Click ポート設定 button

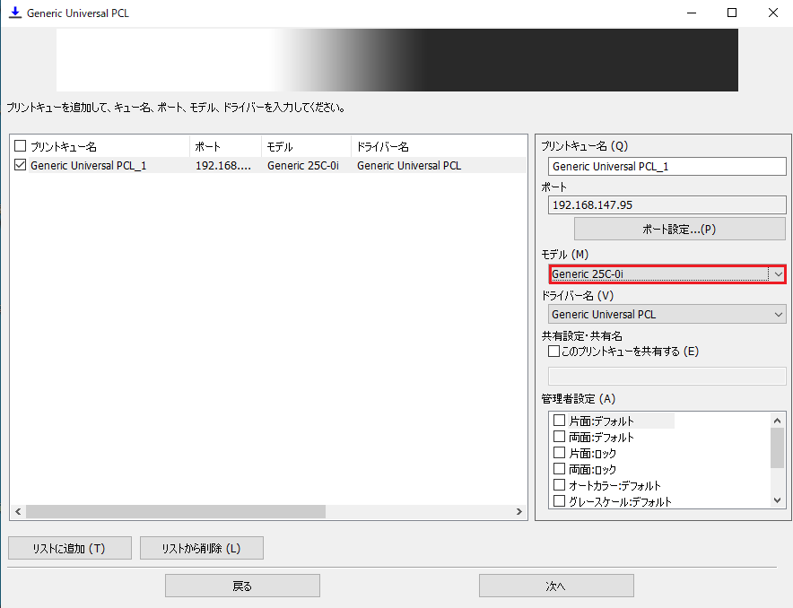coord(667,229)
